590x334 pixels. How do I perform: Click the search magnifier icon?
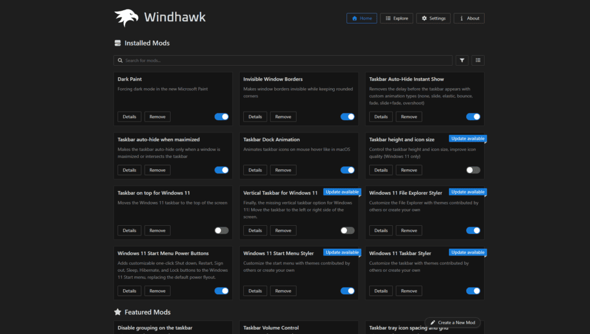(120, 60)
